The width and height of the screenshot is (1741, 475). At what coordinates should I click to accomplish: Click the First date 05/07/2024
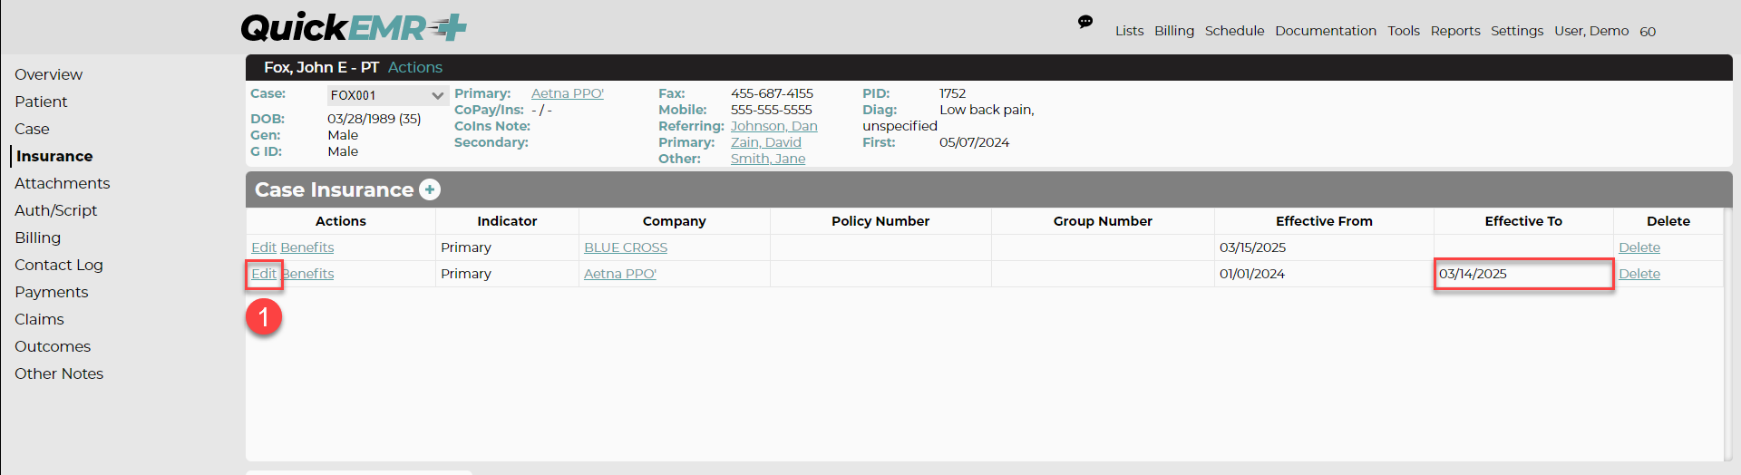[x=974, y=142]
